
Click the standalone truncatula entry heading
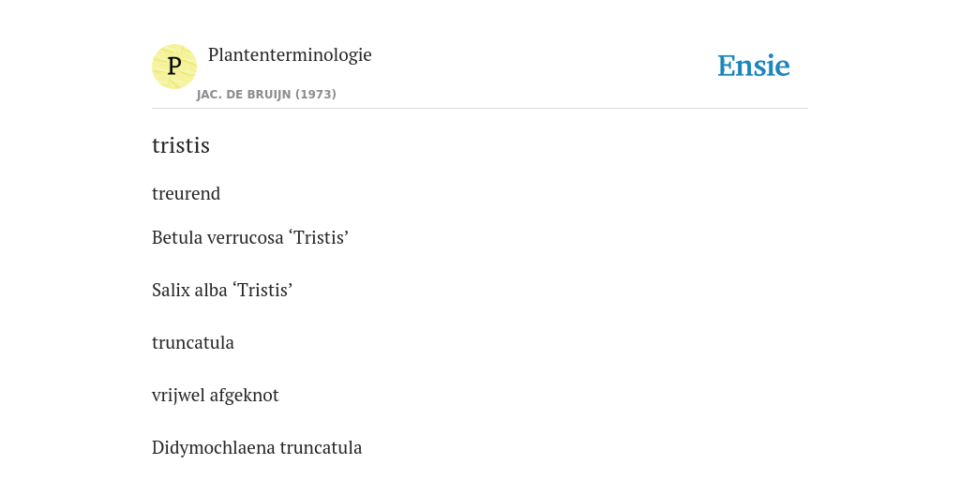[193, 343]
